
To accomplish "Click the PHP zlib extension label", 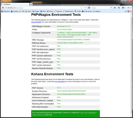I will point(40,53).
